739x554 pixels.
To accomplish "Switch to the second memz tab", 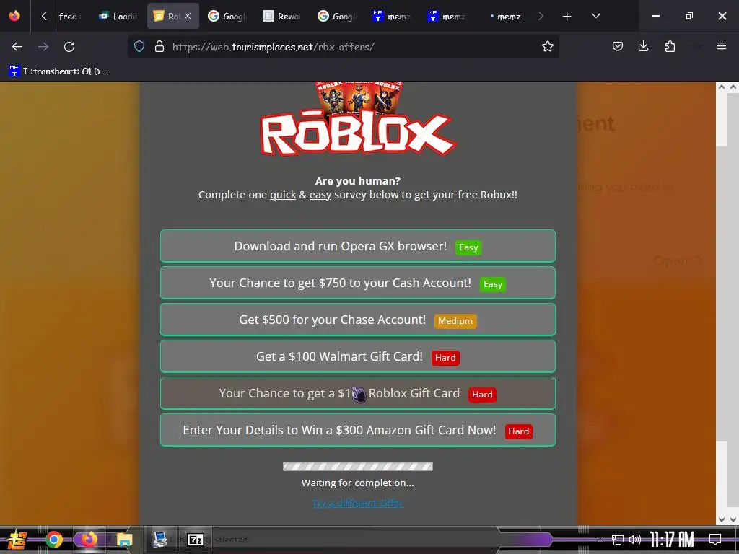I will point(447,17).
